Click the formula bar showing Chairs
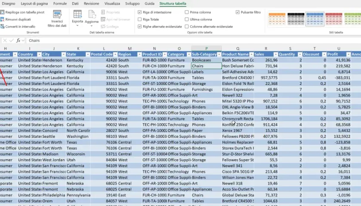This screenshot has width=361, height=206. point(193,40)
